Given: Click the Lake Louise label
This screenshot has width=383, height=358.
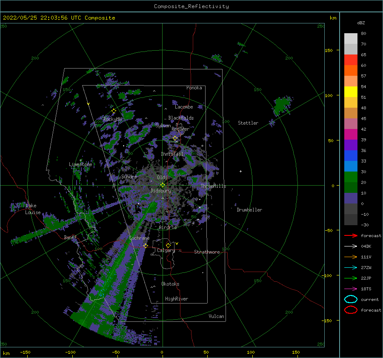Looking at the screenshot, I should point(33,209).
